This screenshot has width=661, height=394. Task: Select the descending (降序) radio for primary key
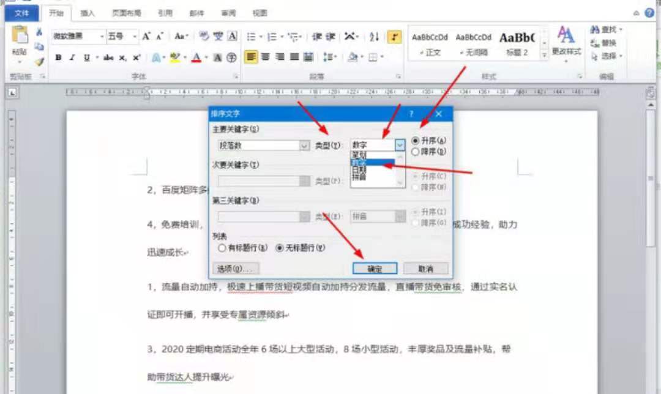(416, 151)
